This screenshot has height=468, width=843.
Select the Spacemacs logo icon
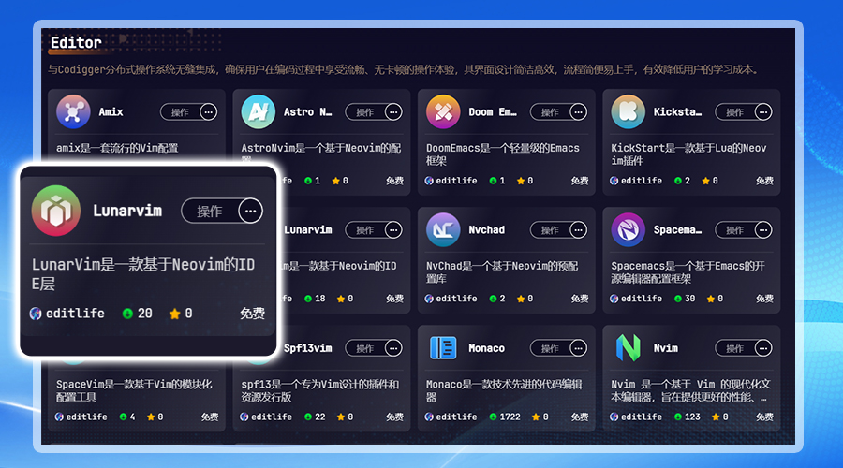(x=628, y=230)
